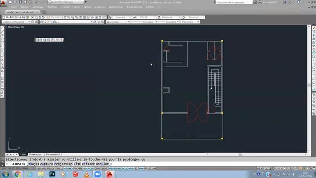Open the linetype DuCalque dropdown
This screenshot has height=178, width=316.
144,22
